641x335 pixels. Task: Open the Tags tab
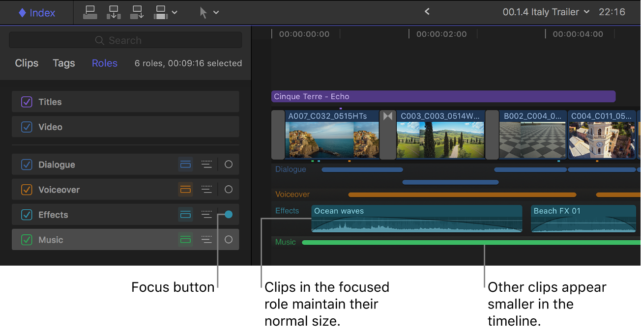63,63
